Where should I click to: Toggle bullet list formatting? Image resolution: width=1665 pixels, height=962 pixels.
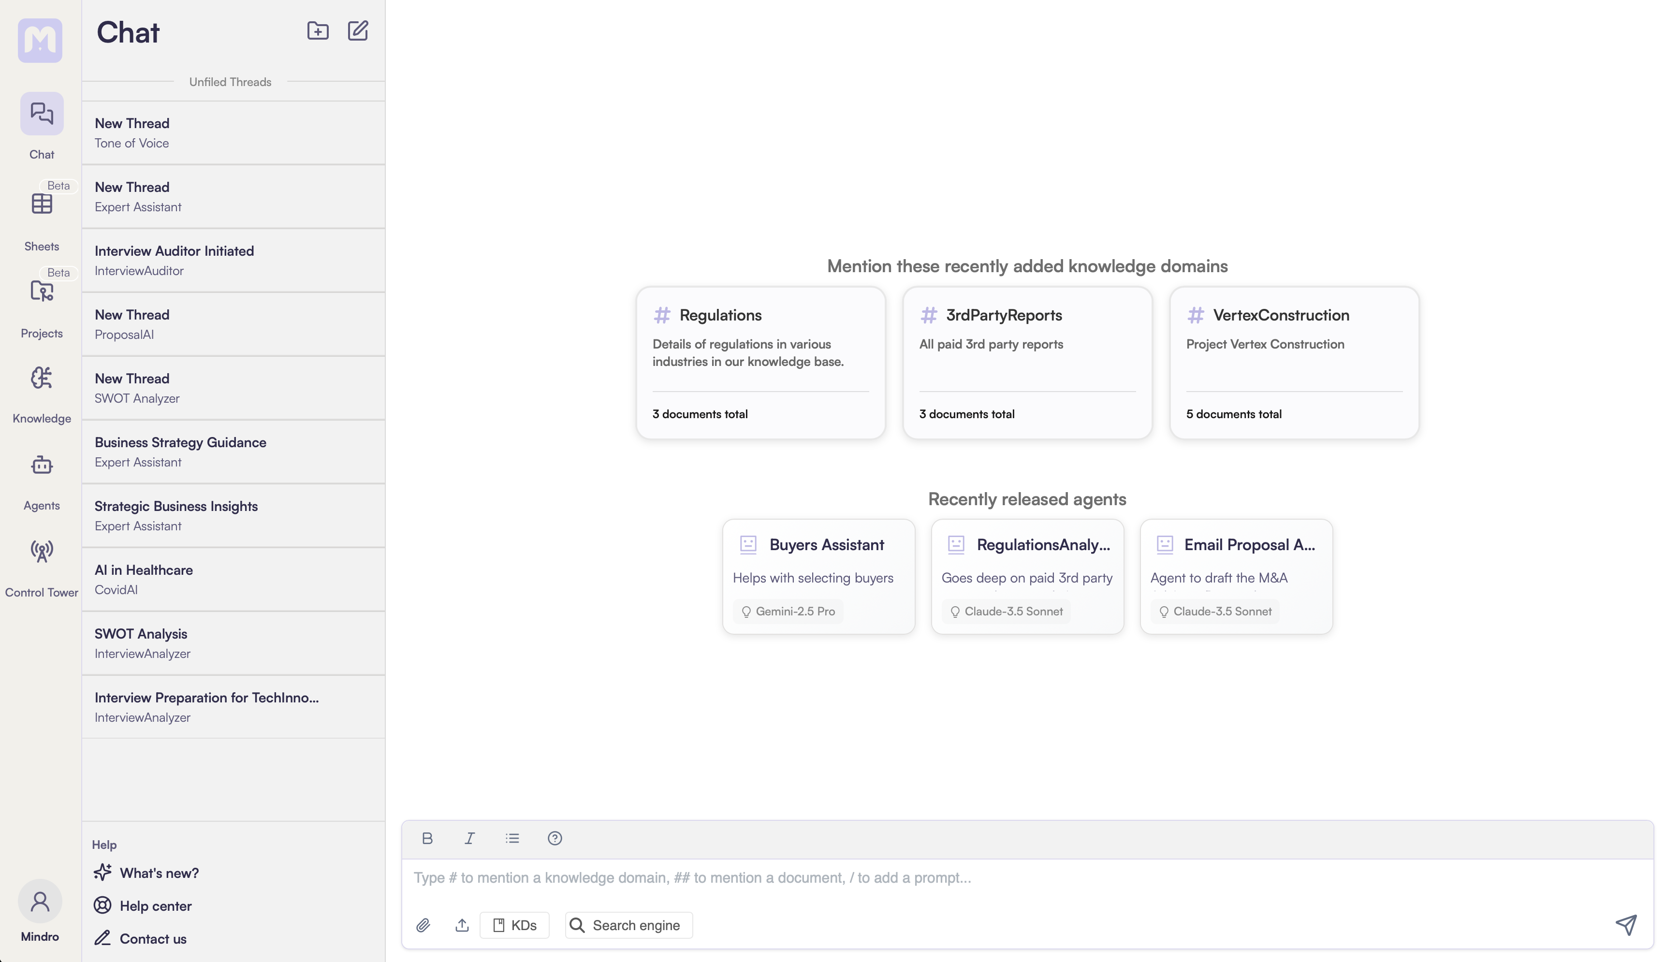coord(513,838)
